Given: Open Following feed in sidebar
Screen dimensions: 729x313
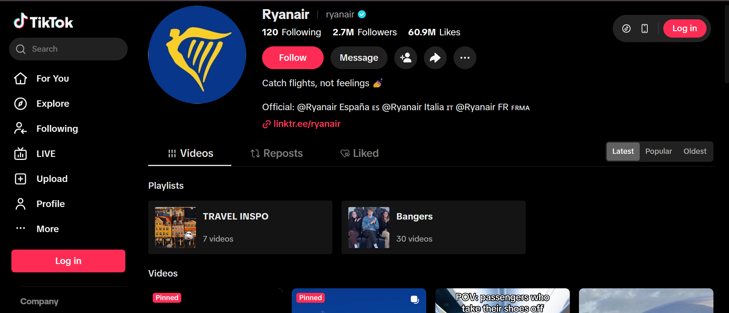Looking at the screenshot, I should pos(57,129).
